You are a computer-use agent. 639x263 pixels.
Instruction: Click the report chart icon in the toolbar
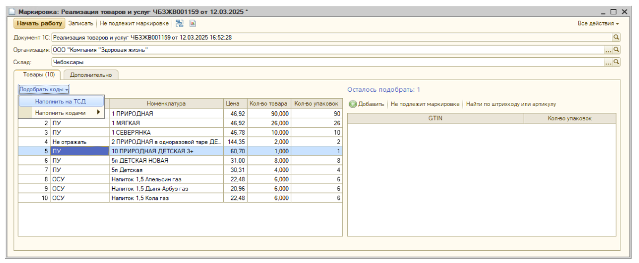tap(193, 23)
